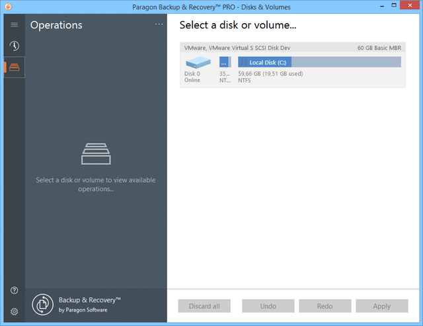Select the Disk 0 drive icon
Screen dimensions: 423x326
tap(198, 62)
